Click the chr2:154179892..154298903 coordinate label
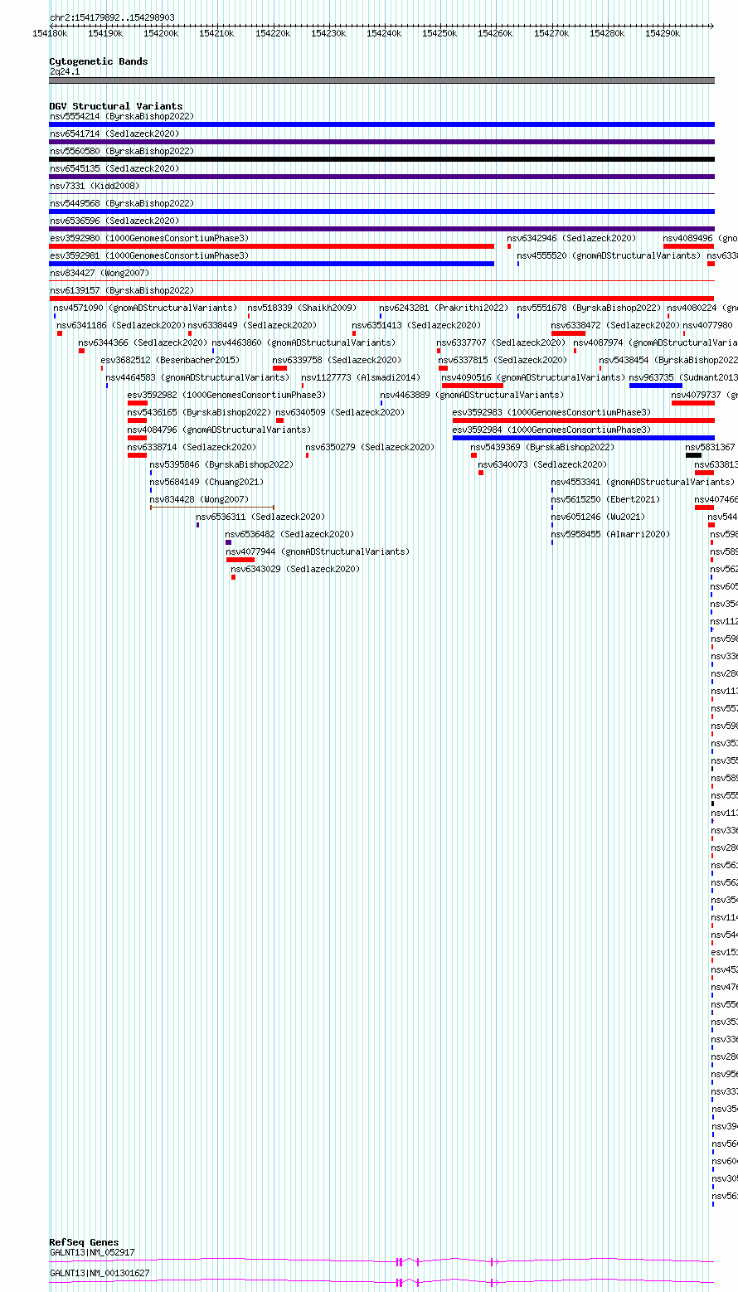738x1292 pixels. pyautogui.click(x=112, y=17)
